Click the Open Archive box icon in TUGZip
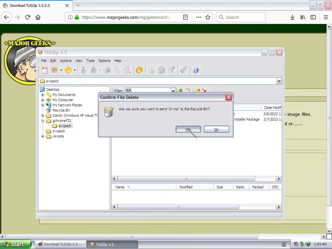The height and width of the screenshot is (249, 332). pos(54,70)
